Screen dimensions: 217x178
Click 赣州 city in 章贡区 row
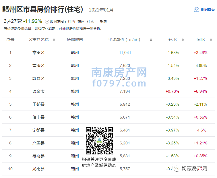(75, 53)
